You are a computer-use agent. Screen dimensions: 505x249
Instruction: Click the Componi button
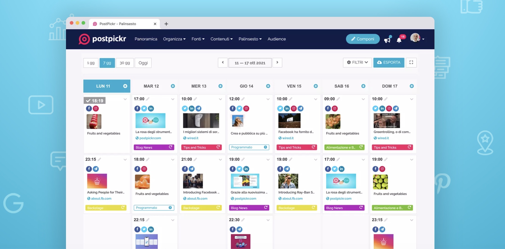(362, 39)
